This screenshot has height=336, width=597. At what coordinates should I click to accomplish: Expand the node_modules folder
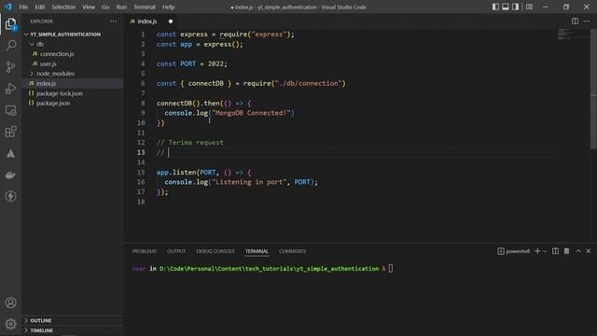[32, 74]
